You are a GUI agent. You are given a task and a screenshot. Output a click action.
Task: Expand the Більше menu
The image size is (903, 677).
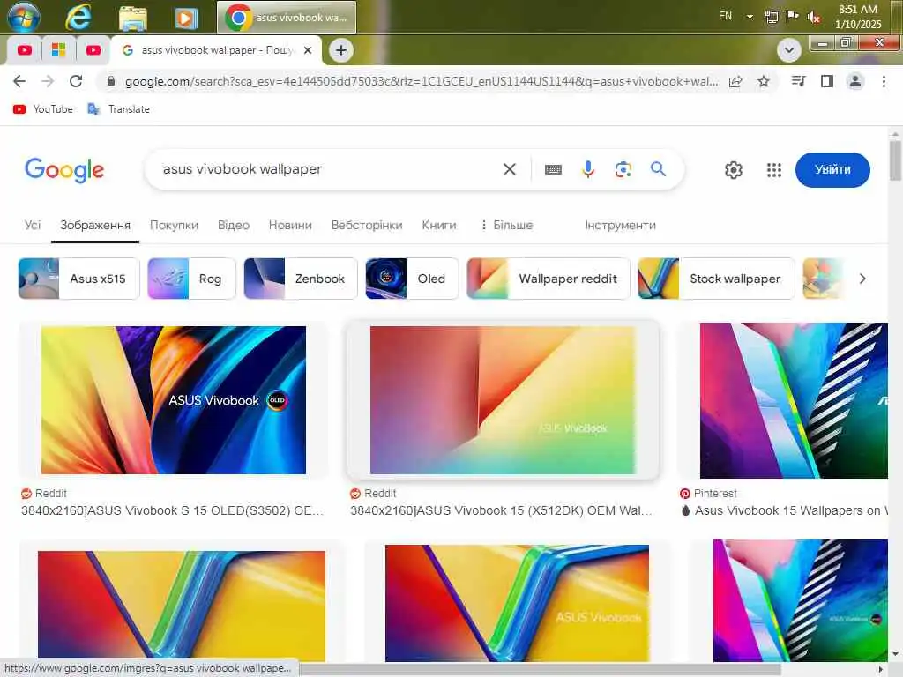pos(507,225)
